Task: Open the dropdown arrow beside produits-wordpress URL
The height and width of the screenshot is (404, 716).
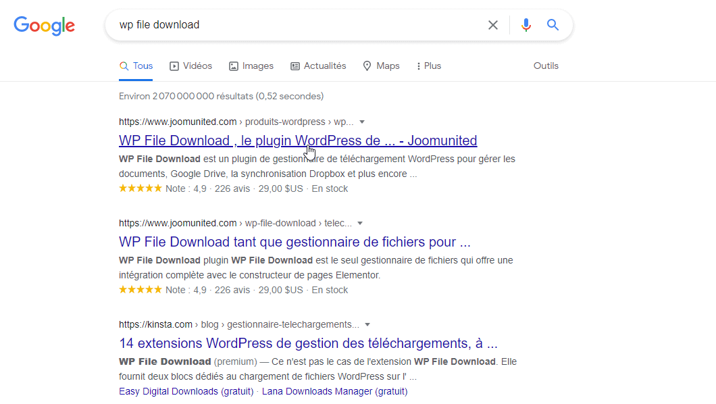Action: pyautogui.click(x=362, y=122)
